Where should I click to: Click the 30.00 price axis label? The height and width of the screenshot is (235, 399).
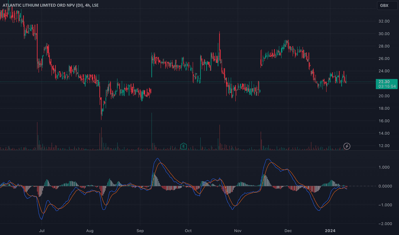(384, 33)
